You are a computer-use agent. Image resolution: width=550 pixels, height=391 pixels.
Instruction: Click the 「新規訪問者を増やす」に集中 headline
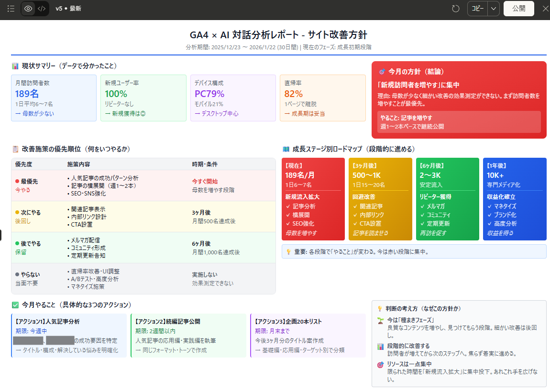click(x=418, y=85)
